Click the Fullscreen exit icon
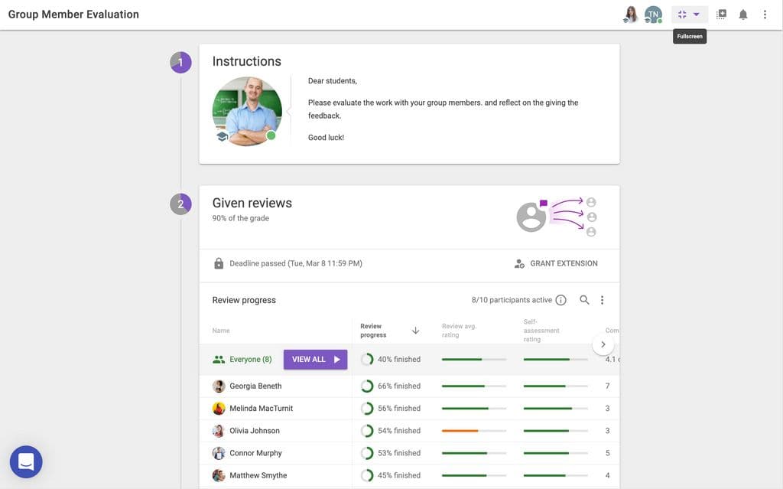Screen dimensions: 783x489 682,15
